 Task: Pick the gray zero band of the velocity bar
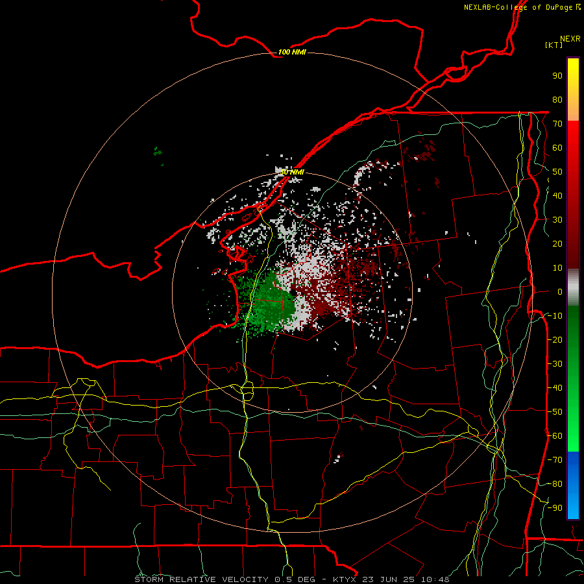(x=573, y=287)
